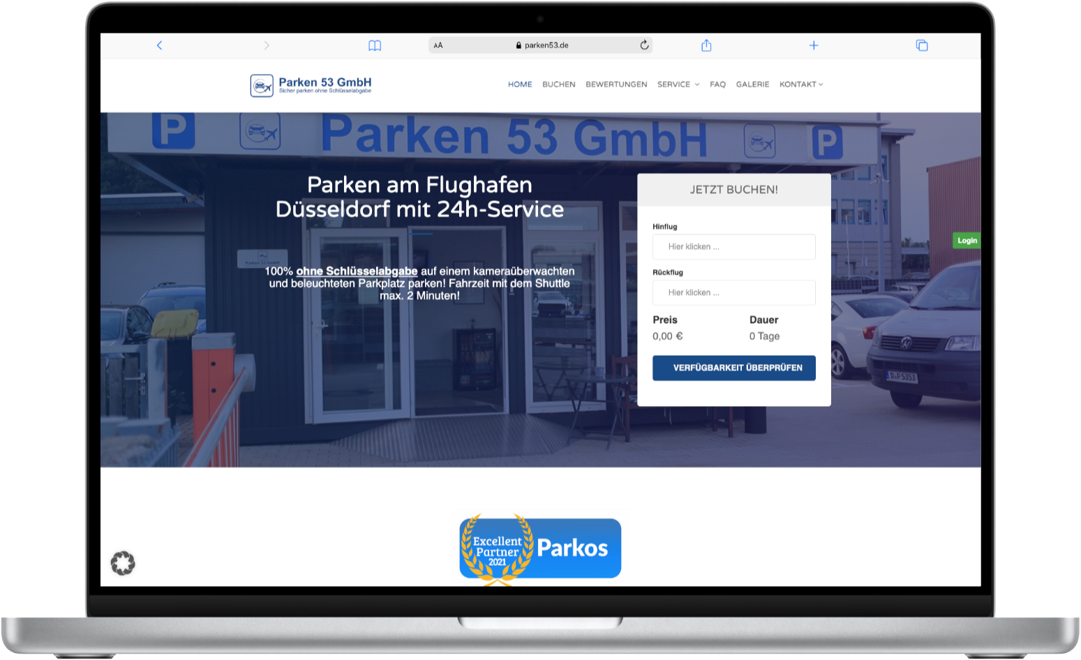Image resolution: width=1081 pixels, height=660 pixels.
Task: Click the Safari back arrow icon
Action: click(159, 45)
